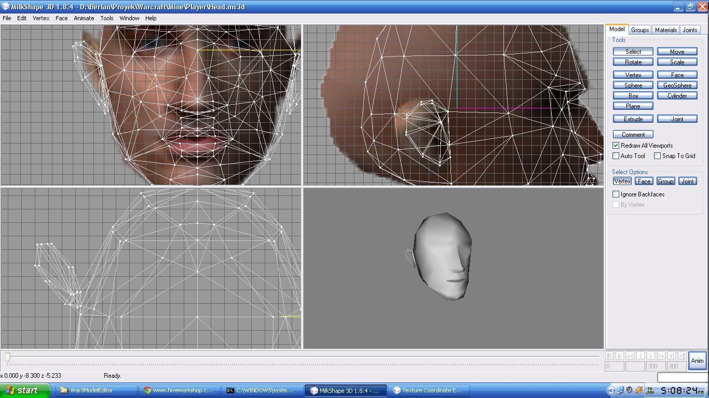
Task: Step forward one frame button
Action: [x=651, y=356]
